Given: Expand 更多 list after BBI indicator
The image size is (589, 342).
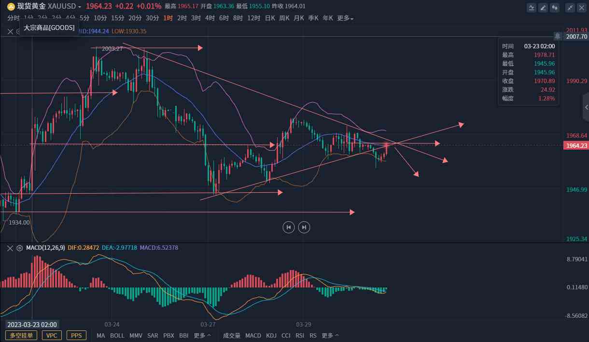Looking at the screenshot, I should click(202, 335).
